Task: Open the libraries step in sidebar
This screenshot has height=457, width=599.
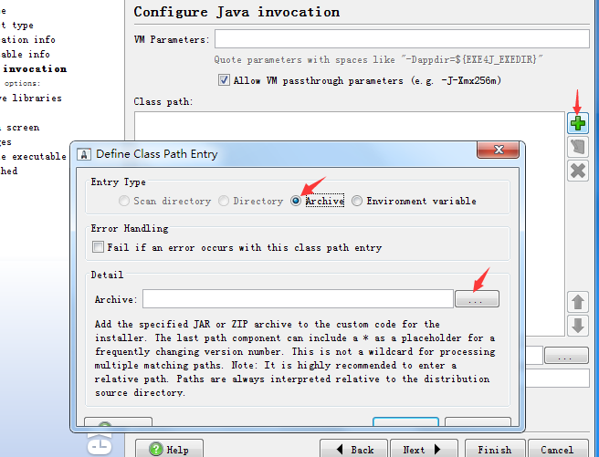Action: click(x=31, y=98)
